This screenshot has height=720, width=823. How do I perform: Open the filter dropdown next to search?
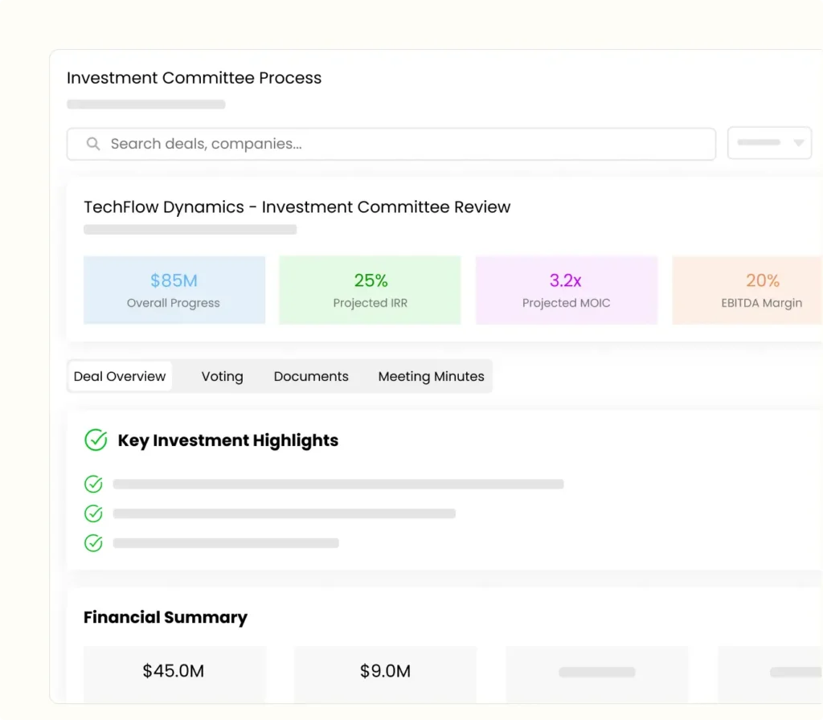pyautogui.click(x=768, y=143)
